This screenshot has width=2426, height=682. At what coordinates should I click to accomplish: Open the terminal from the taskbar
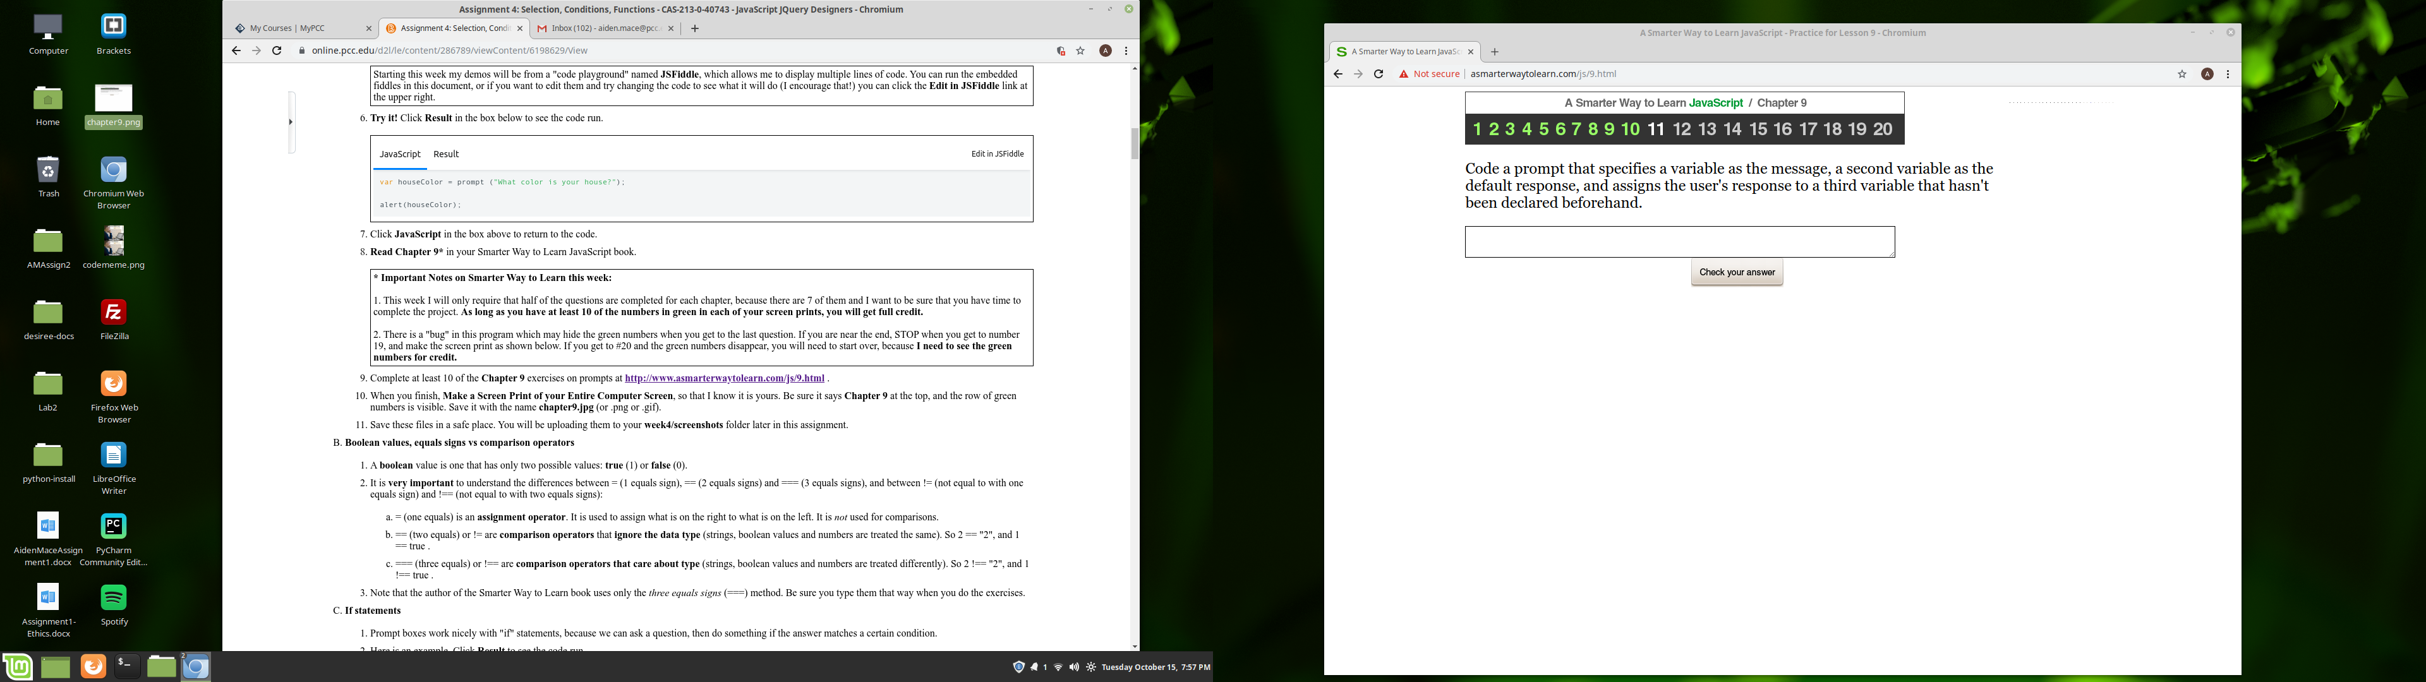tap(126, 667)
